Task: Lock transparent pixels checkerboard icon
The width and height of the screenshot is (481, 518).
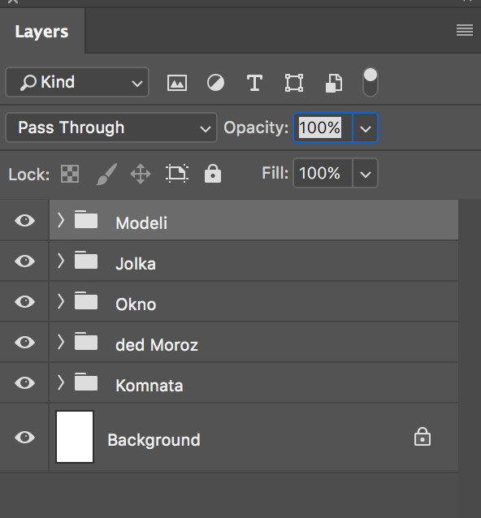Action: pos(70,174)
